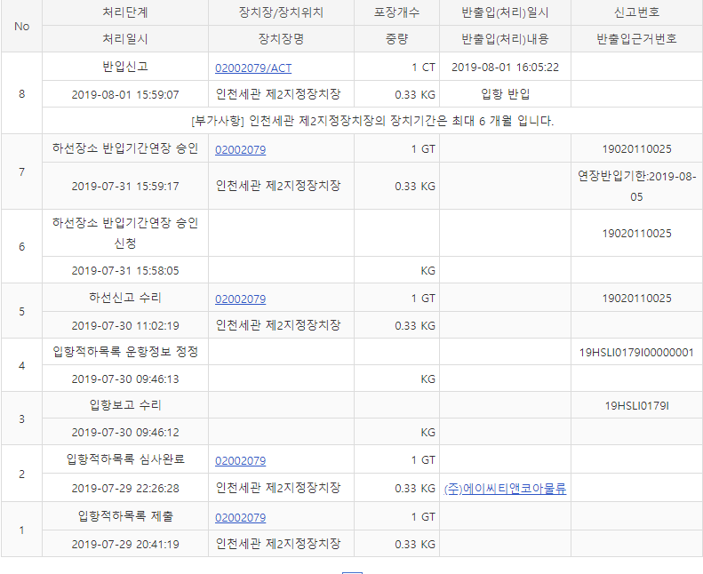Click the 반출입(처리)일시 header cell
The height and width of the screenshot is (574, 703).
tap(505, 13)
